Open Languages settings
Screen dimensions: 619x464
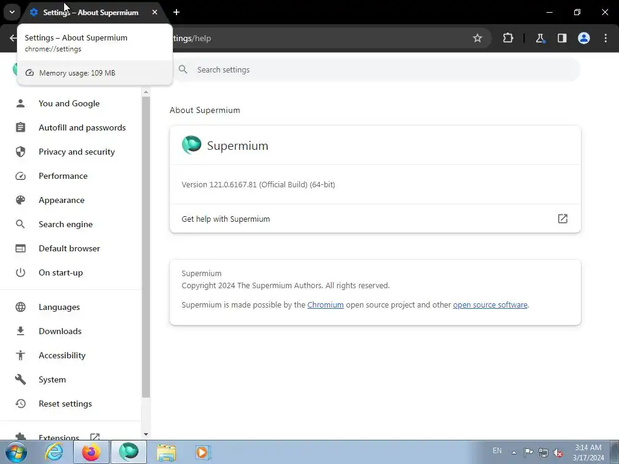coord(59,307)
